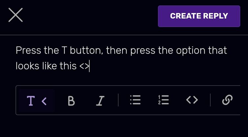Add a hyperlink using the chain icon
Image resolution: width=248 pixels, height=137 pixels.
(x=227, y=100)
